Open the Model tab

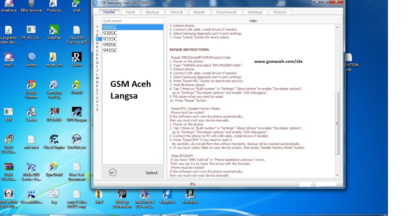[109, 12]
